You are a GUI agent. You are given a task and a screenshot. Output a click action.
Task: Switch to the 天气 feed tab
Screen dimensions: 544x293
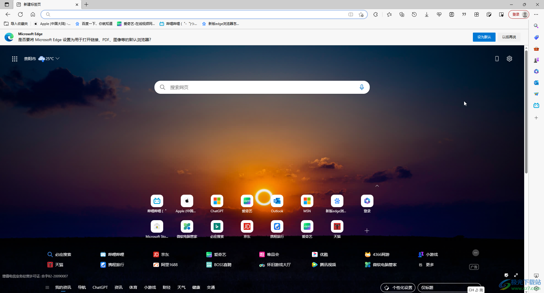(181, 287)
